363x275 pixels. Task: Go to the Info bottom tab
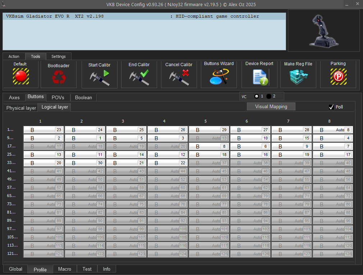(106, 269)
